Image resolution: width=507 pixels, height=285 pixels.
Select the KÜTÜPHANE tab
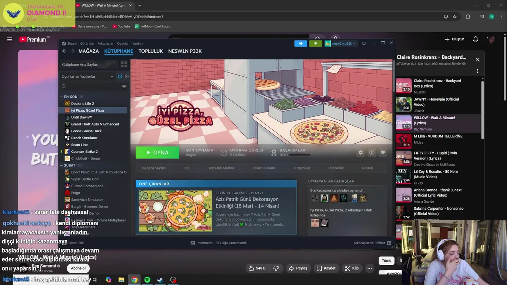[x=119, y=51]
